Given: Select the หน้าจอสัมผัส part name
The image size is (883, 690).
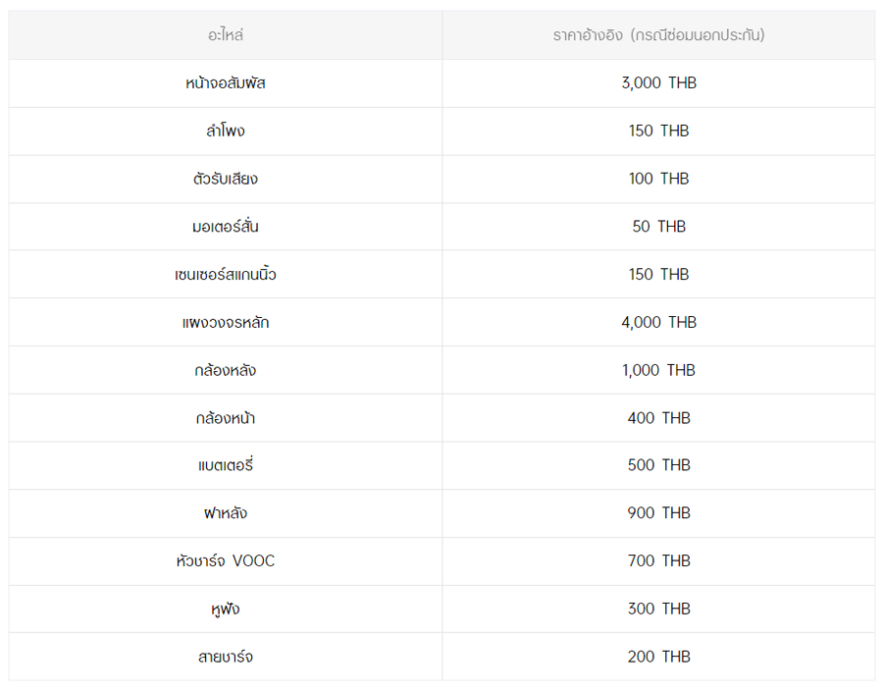Looking at the screenshot, I should pos(226,83).
